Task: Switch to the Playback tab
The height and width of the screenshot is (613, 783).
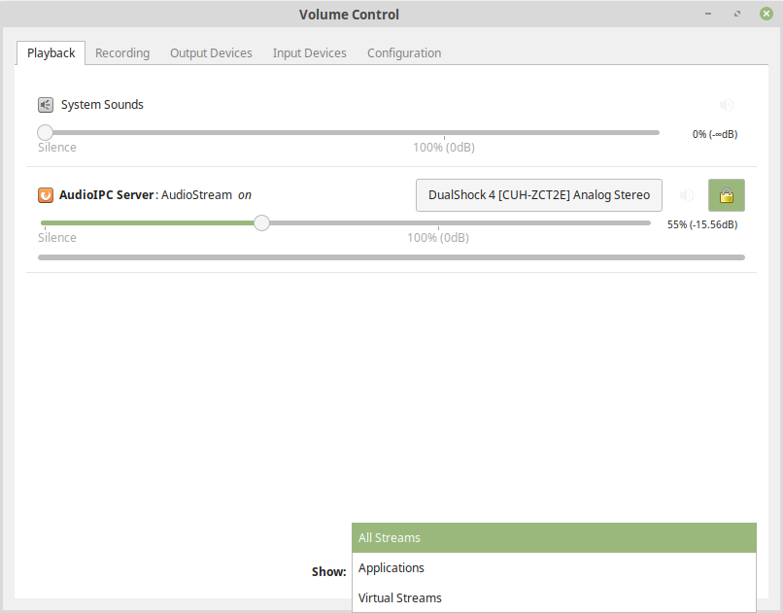Action: point(51,52)
